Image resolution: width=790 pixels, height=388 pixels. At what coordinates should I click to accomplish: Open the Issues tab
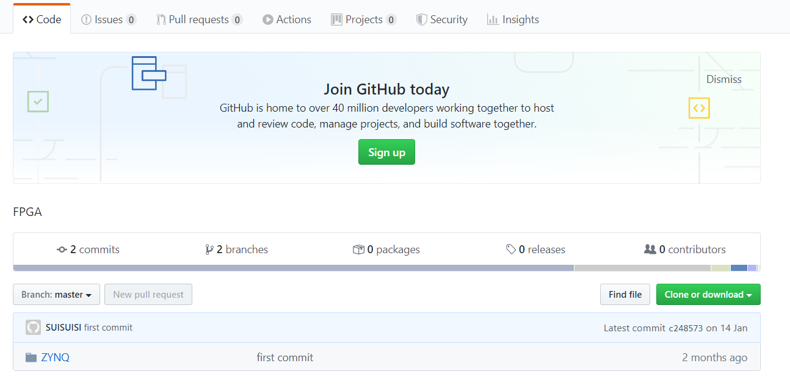(109, 20)
